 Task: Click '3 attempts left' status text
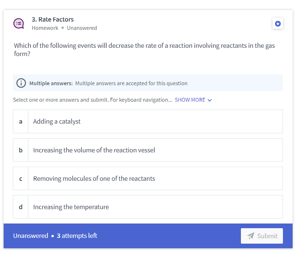click(77, 236)
